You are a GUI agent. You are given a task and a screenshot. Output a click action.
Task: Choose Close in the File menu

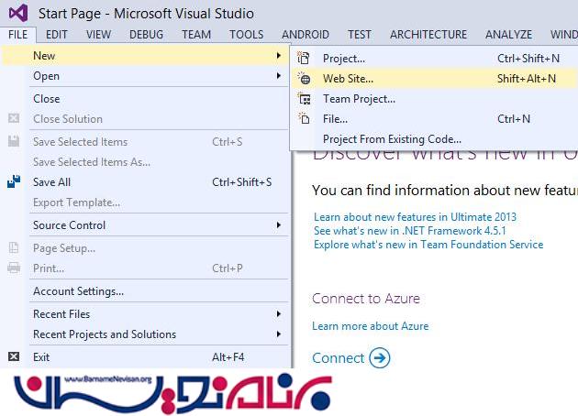click(x=46, y=99)
